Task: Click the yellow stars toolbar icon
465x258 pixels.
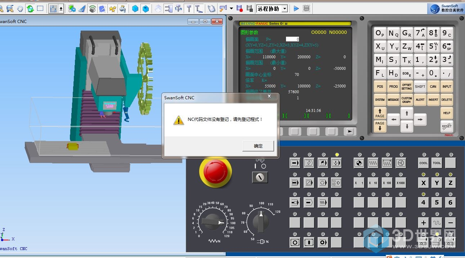Action: coord(112,8)
